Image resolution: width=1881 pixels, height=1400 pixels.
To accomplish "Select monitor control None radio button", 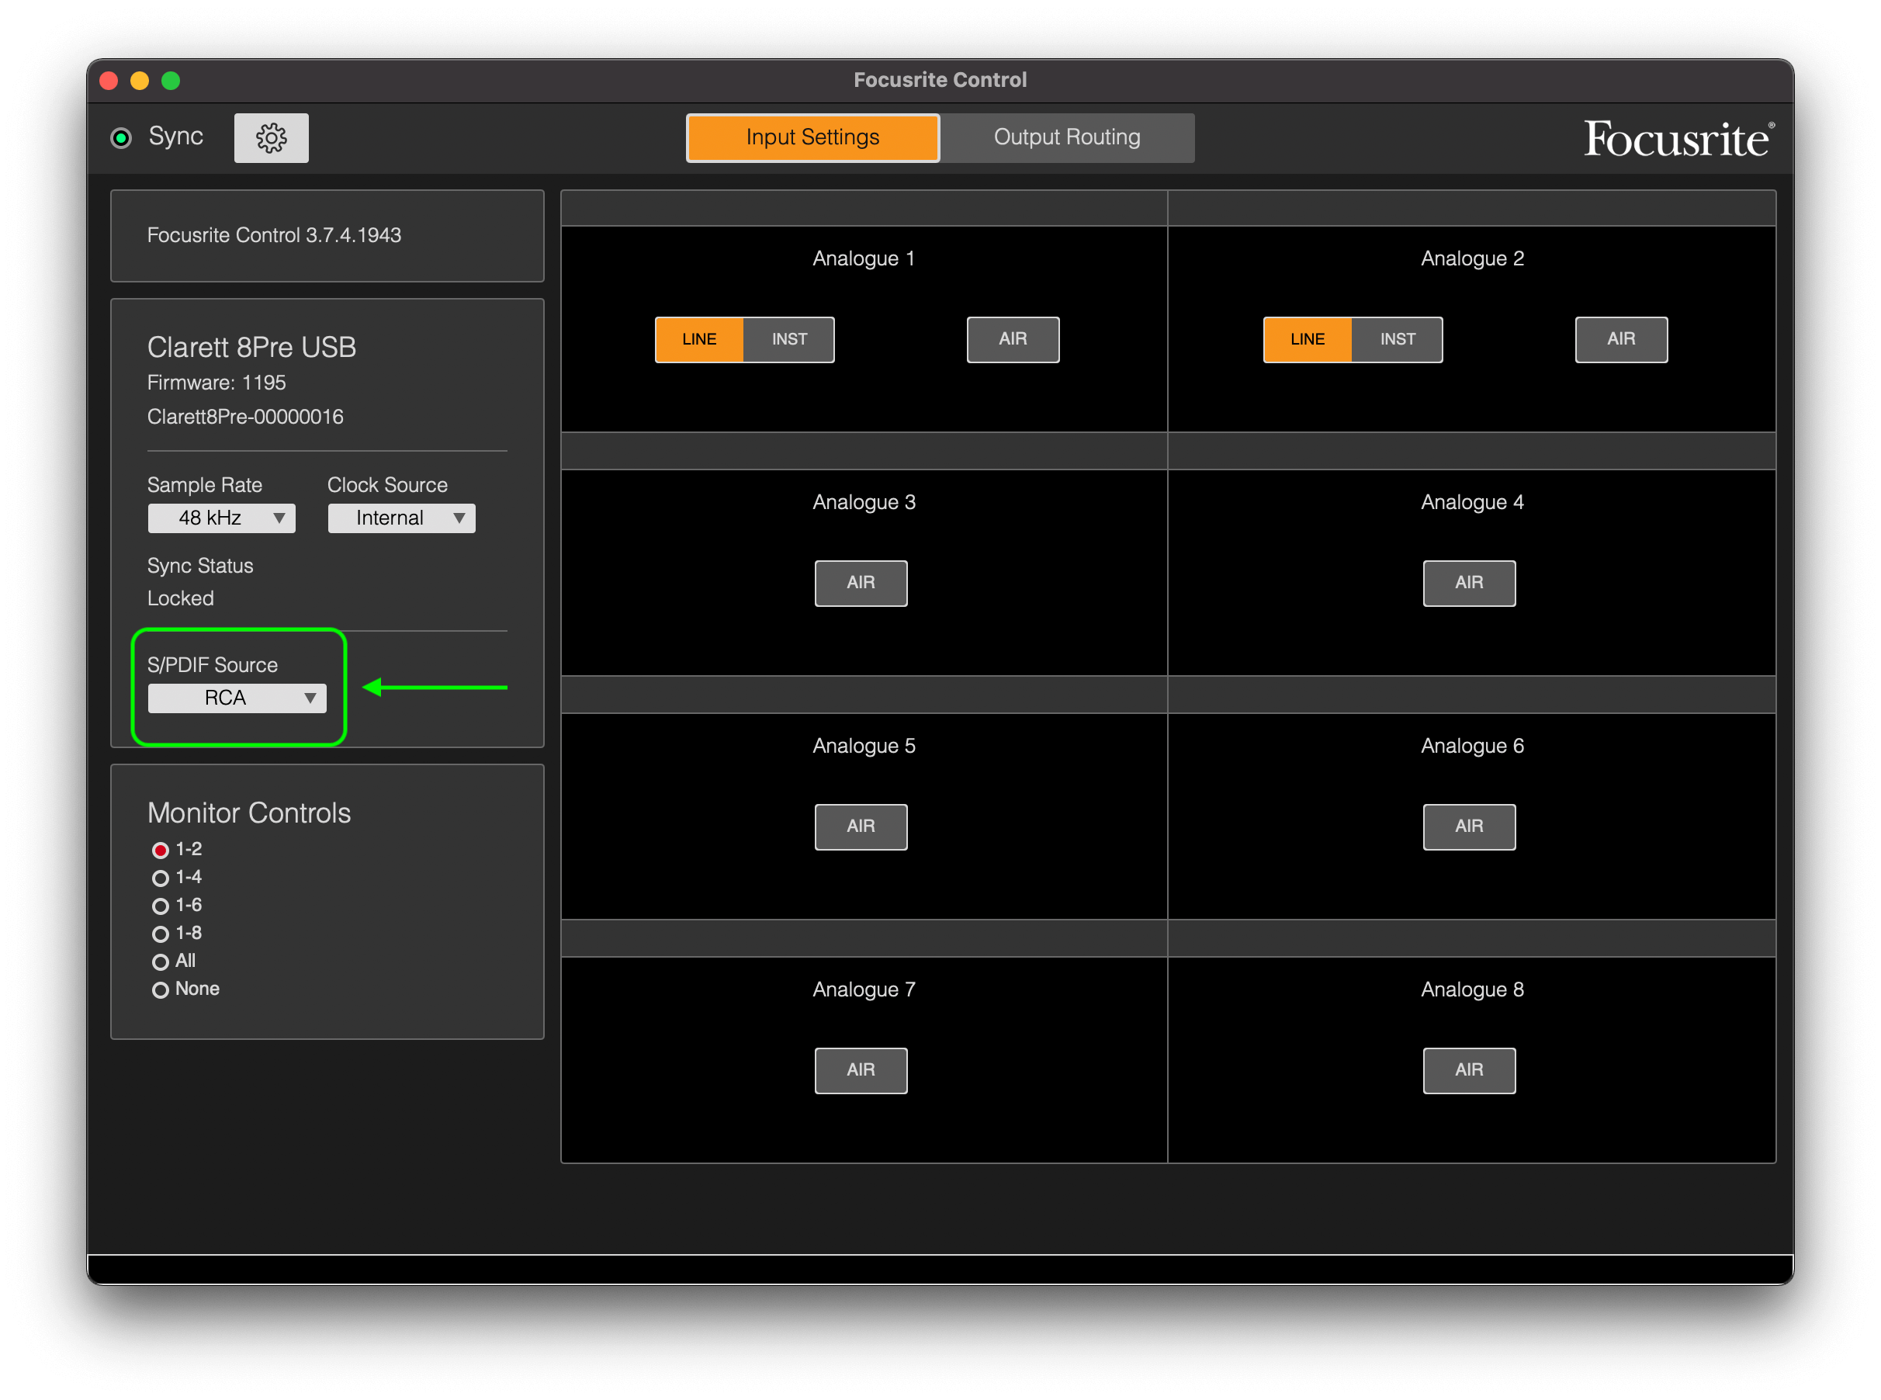I will (x=160, y=989).
